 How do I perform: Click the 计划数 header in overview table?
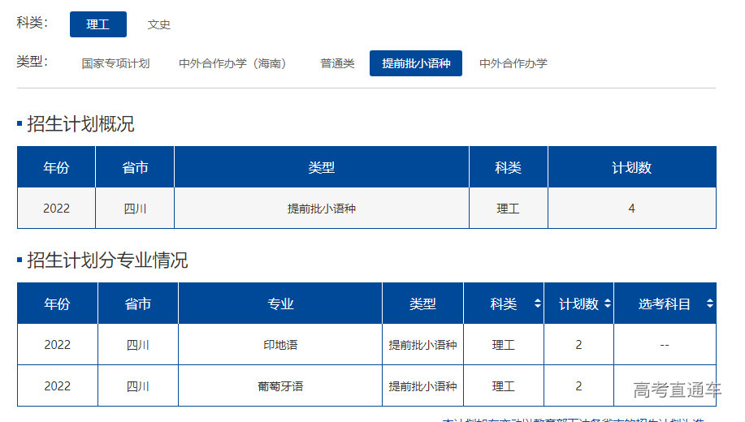click(x=631, y=168)
